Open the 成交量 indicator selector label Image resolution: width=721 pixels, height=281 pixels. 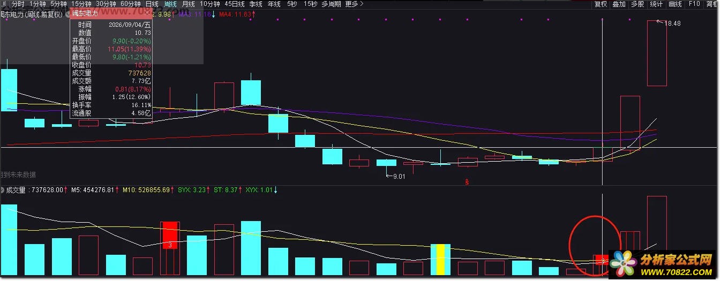click(x=16, y=190)
